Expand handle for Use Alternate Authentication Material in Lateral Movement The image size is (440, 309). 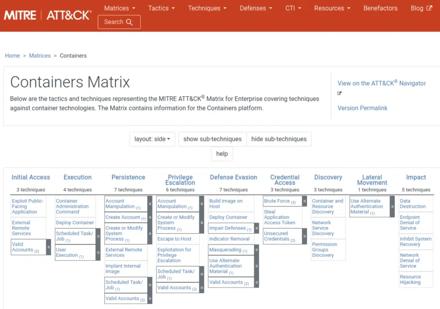[x=392, y=206]
